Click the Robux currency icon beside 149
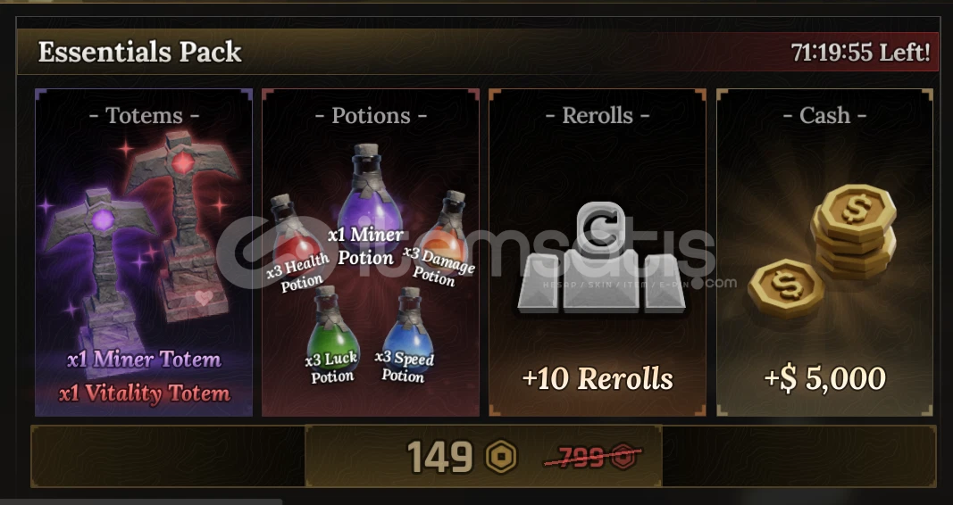This screenshot has width=953, height=505. click(x=501, y=457)
